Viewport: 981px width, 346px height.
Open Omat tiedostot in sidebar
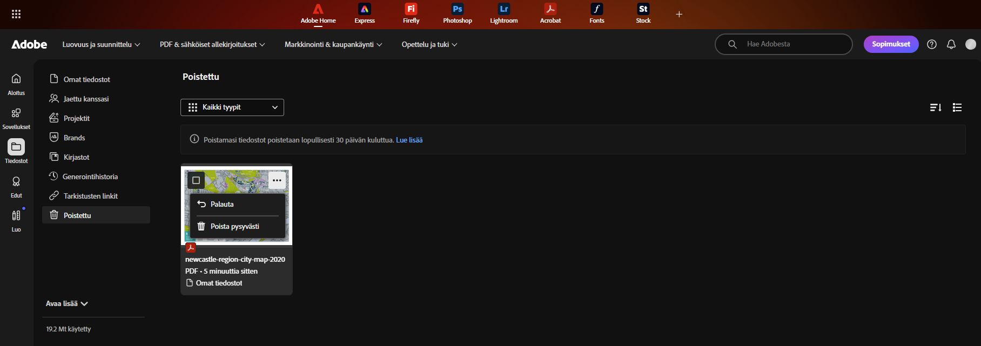(96, 79)
